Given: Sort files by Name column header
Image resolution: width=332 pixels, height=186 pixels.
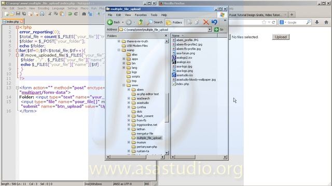Looking at the screenshot, I should tap(194, 36).
